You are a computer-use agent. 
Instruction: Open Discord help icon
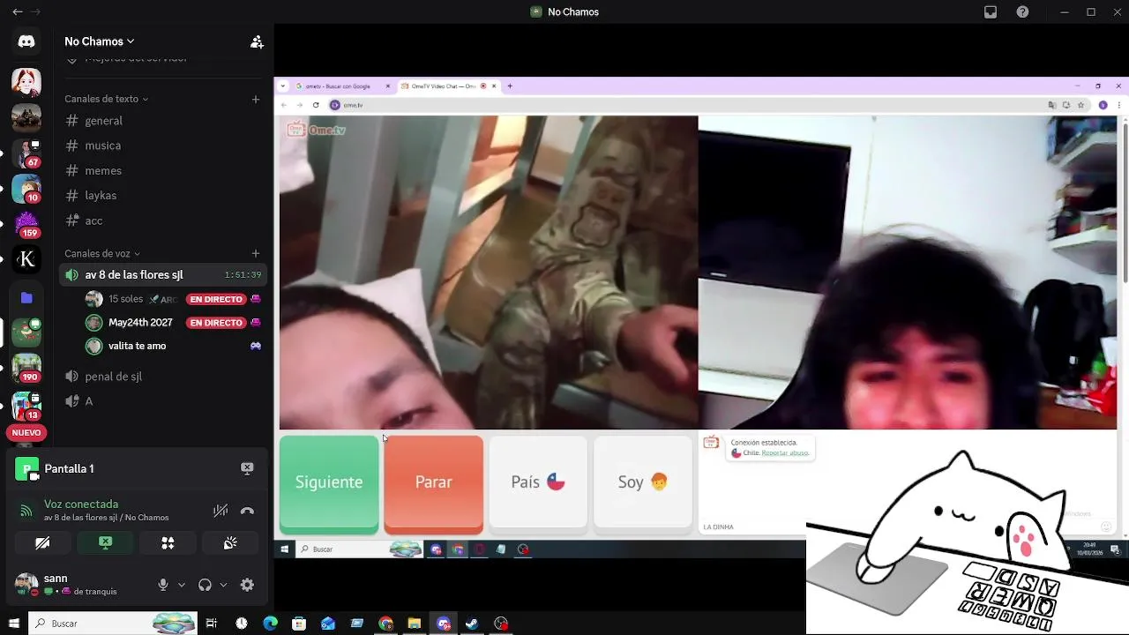[x=1022, y=11]
